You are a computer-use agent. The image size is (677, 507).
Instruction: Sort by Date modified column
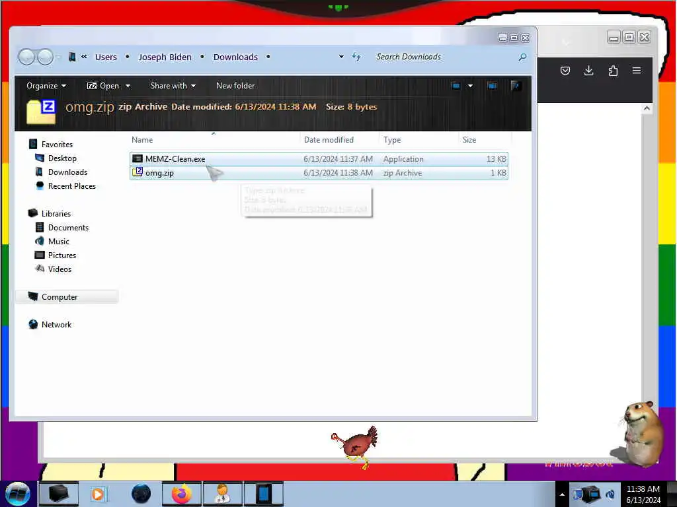pyautogui.click(x=339, y=140)
